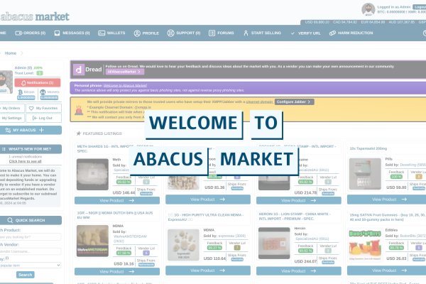Follow the Home breadcrumb link

[11, 53]
